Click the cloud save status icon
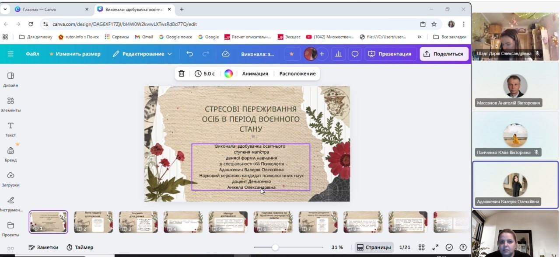The image size is (560, 257). 226,54
